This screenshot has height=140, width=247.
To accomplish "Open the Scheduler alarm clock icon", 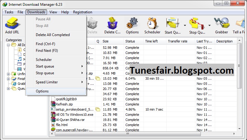I will pyautogui.click(x=152, y=23).
